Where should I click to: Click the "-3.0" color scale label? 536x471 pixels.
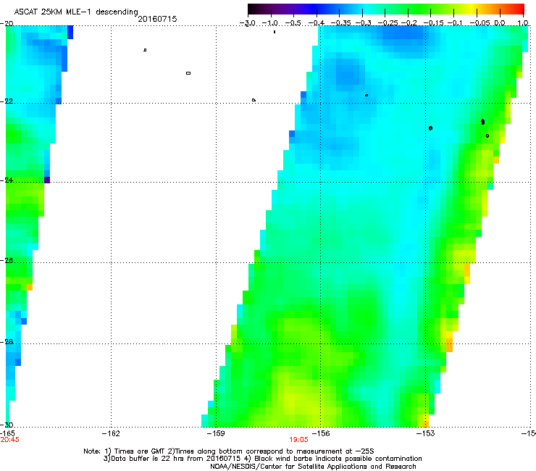tap(248, 23)
